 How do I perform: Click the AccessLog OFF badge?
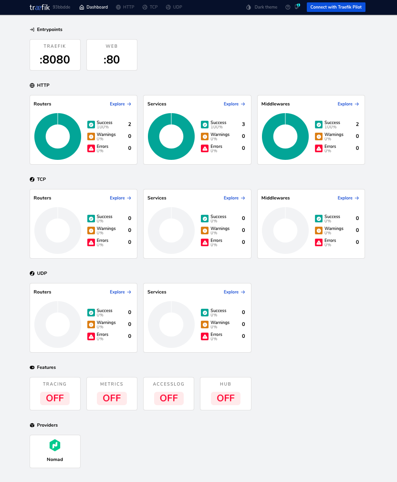point(169,398)
